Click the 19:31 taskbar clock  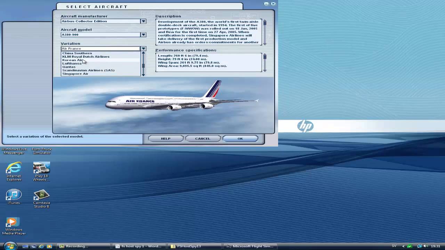[436, 246]
